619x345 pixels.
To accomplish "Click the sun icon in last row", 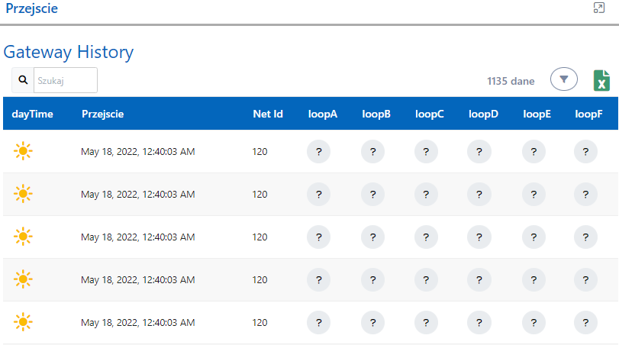I will pos(24,323).
